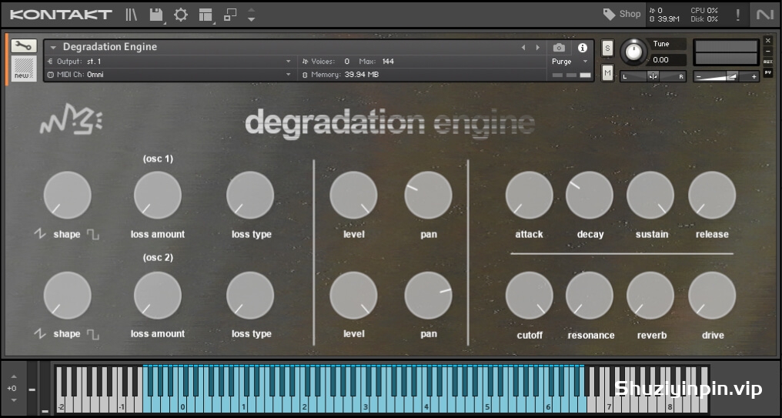Viewport: 782px width, 418px height.
Task: Transpose keyboard octave up arrow
Action: [13, 377]
